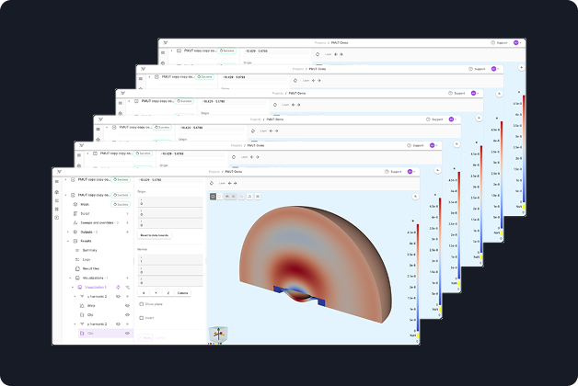Select the dark square view-mode button in viewport toolbar
Screen dimensions: 578x386
(x=213, y=196)
